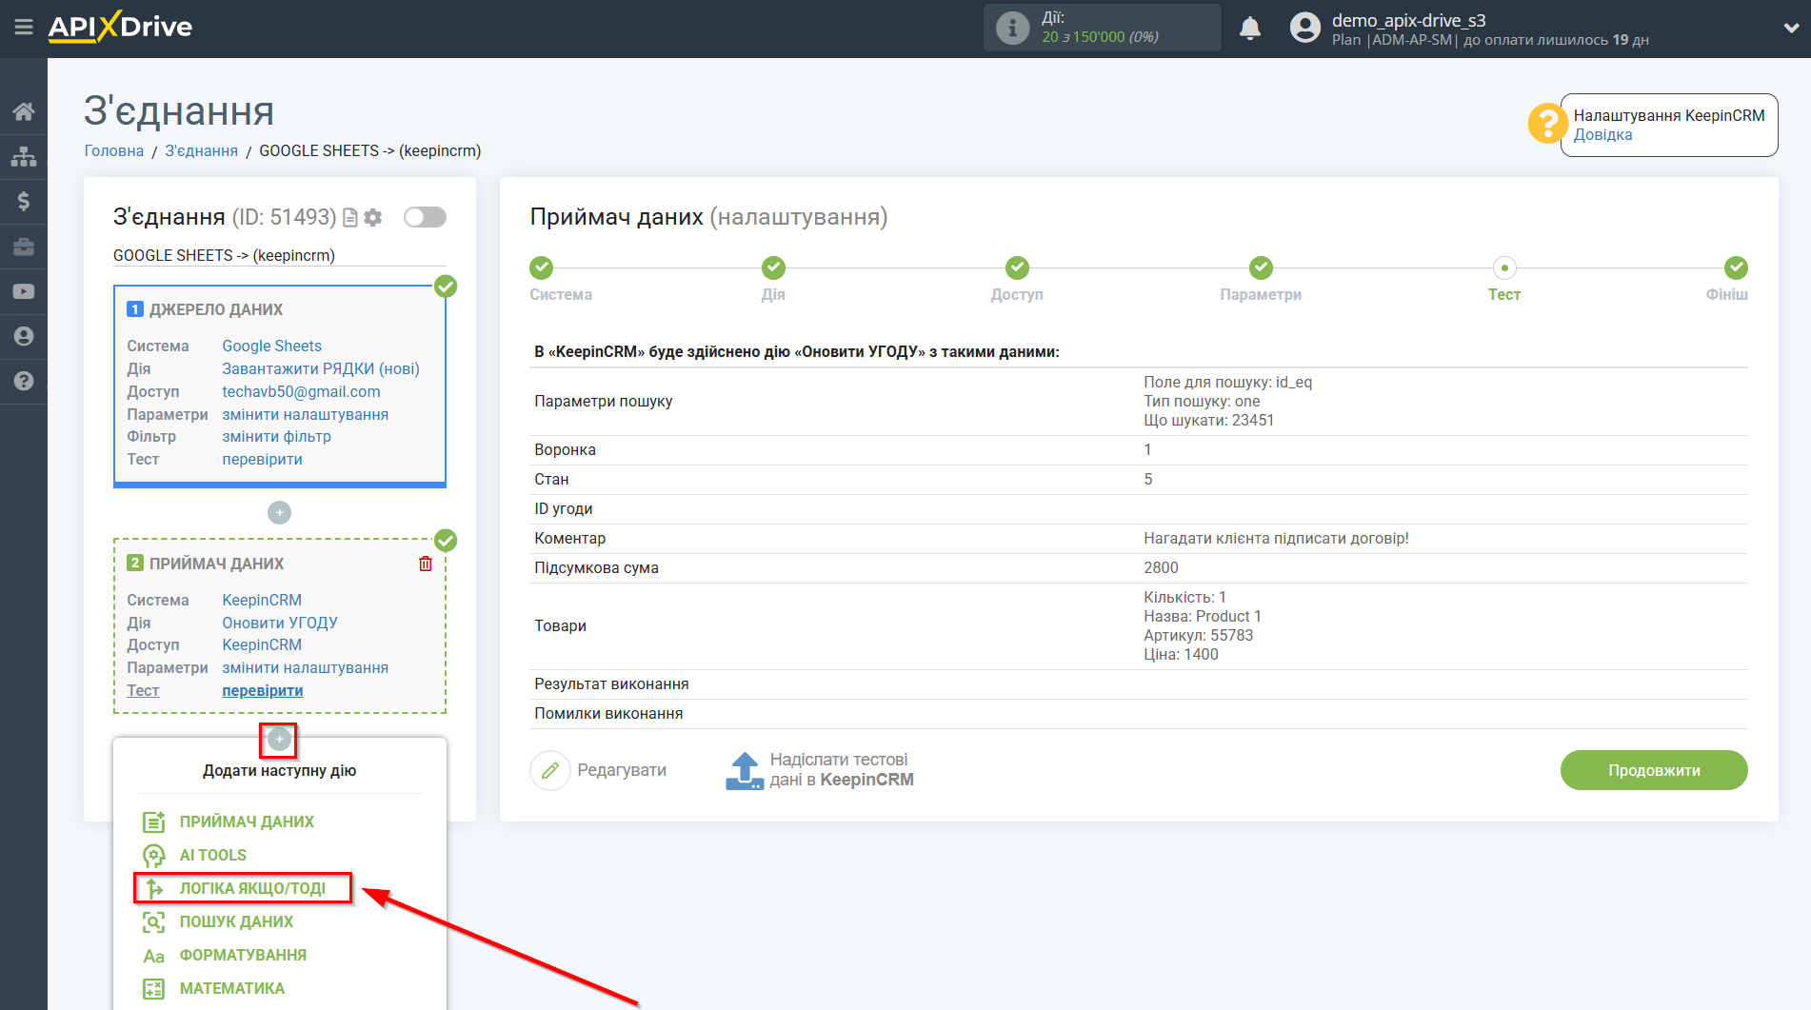This screenshot has width=1811, height=1010.
Task: Open the connection notes document icon
Action: click(350, 218)
